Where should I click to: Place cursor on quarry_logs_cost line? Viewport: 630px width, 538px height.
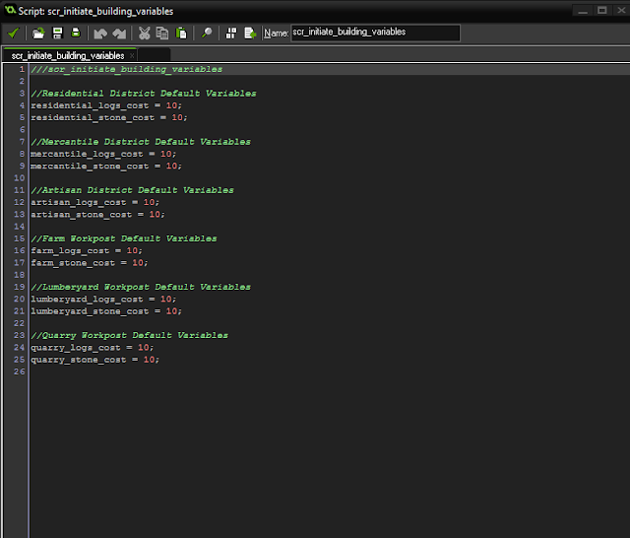click(x=92, y=348)
